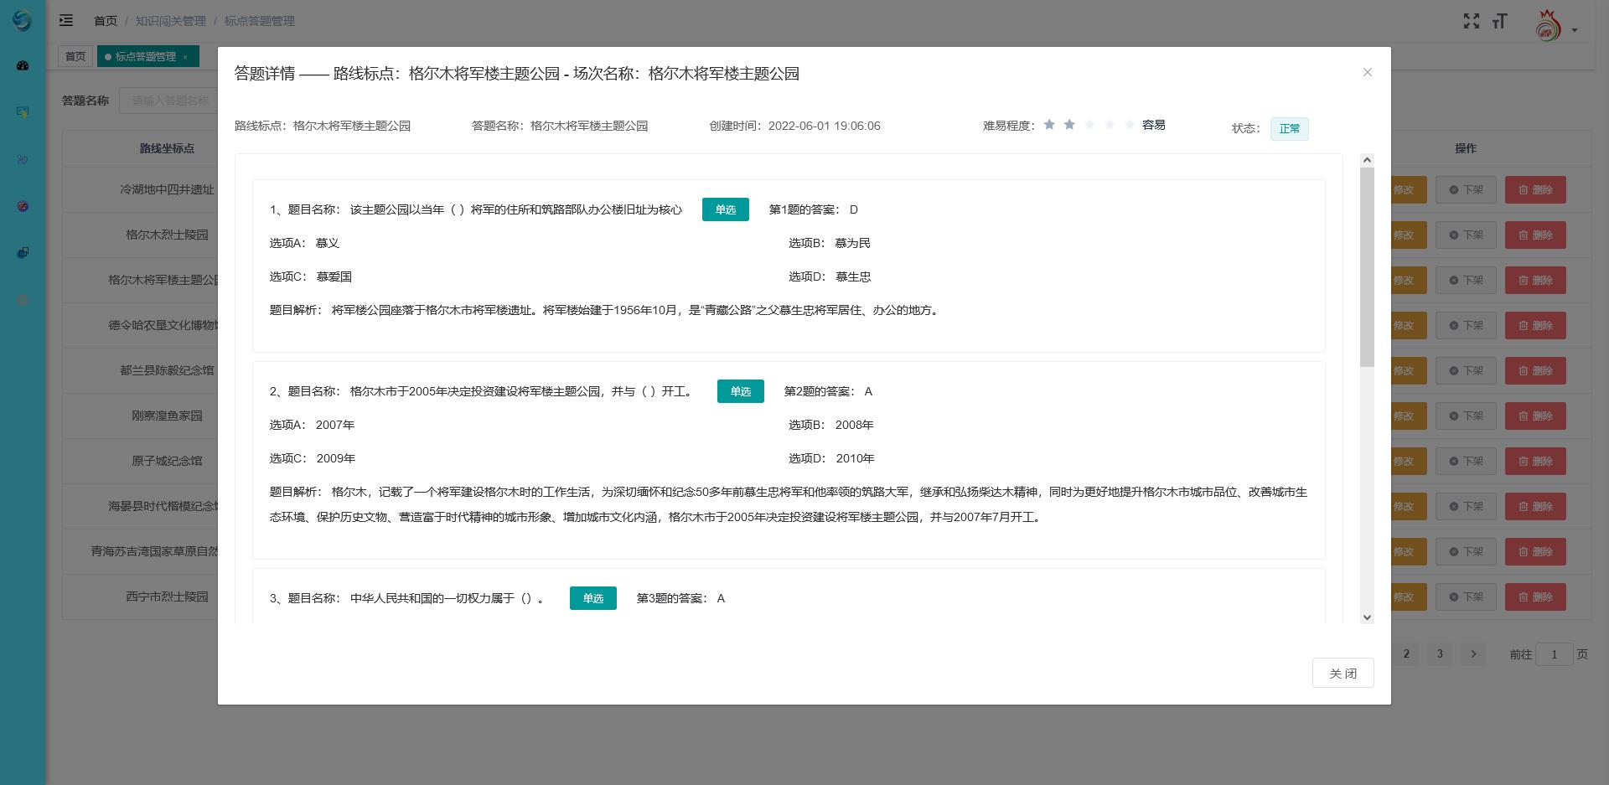Click the scroll up arrow in dialog
The width and height of the screenshot is (1609, 785).
pyautogui.click(x=1367, y=160)
